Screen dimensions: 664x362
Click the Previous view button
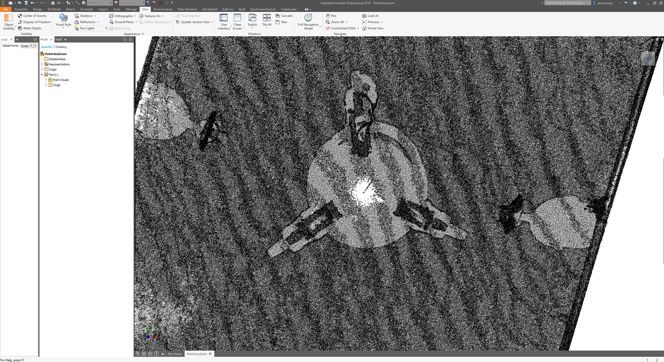(372, 22)
